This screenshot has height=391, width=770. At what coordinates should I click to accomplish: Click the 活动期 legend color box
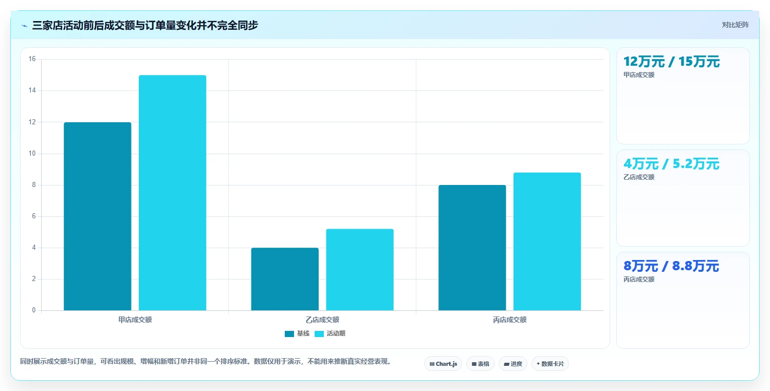319,334
